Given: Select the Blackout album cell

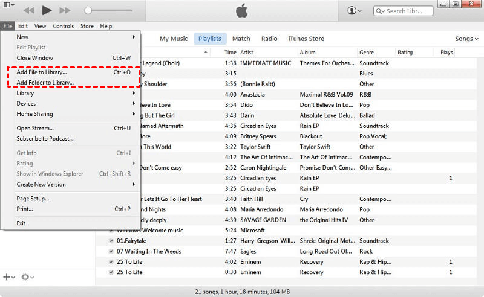Looking at the screenshot, I should click(x=311, y=136).
